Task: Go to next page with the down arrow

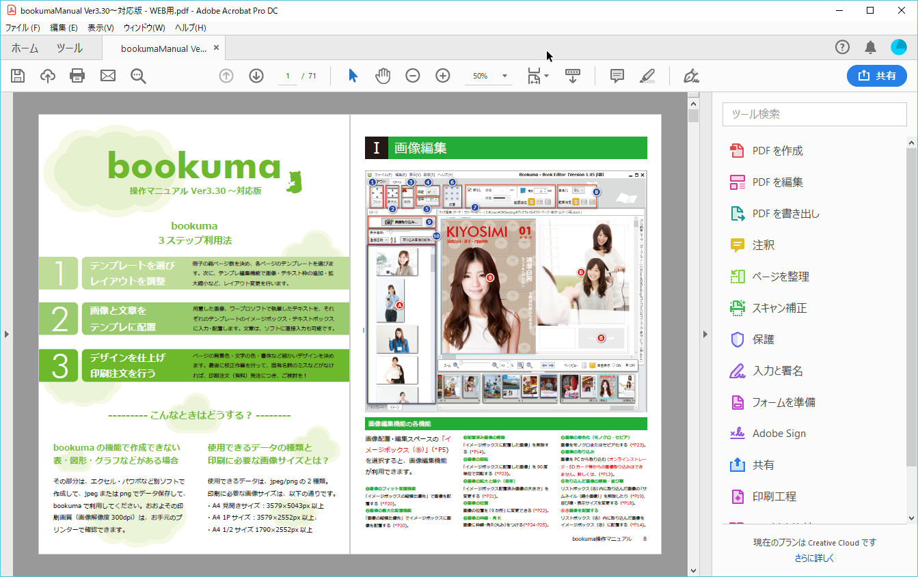Action: coord(256,76)
